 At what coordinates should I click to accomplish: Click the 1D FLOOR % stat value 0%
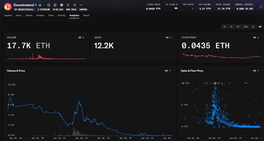tap(176, 9)
